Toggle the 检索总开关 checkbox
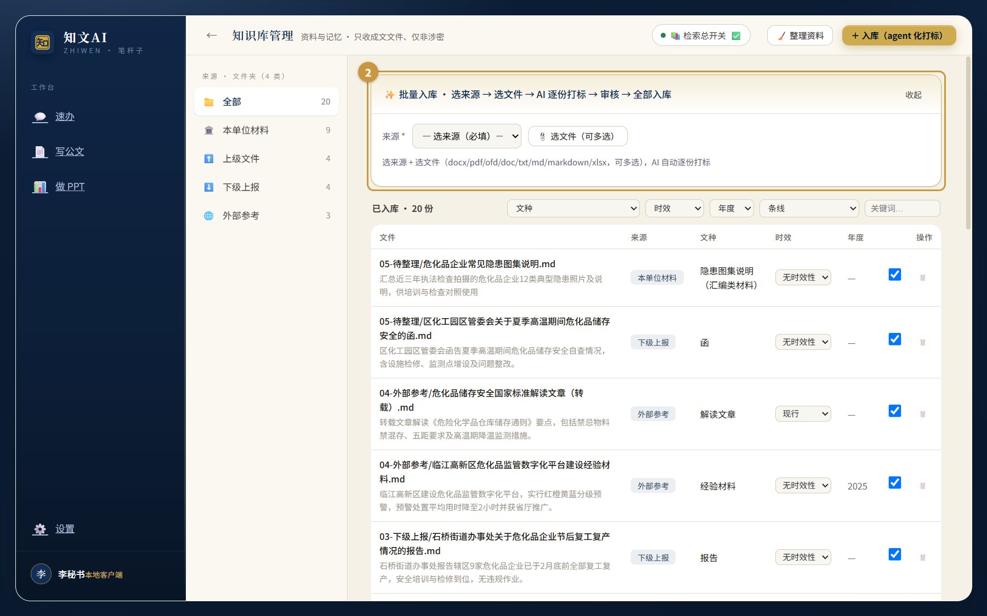This screenshot has height=616, width=987. (736, 36)
